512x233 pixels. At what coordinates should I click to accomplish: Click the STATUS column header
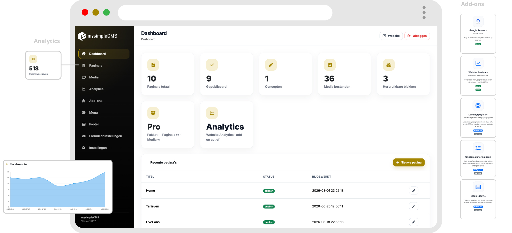click(x=269, y=177)
